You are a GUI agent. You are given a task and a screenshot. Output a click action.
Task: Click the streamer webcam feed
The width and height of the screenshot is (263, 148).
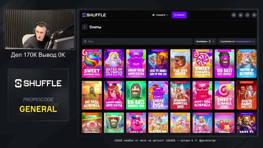pos(39,29)
